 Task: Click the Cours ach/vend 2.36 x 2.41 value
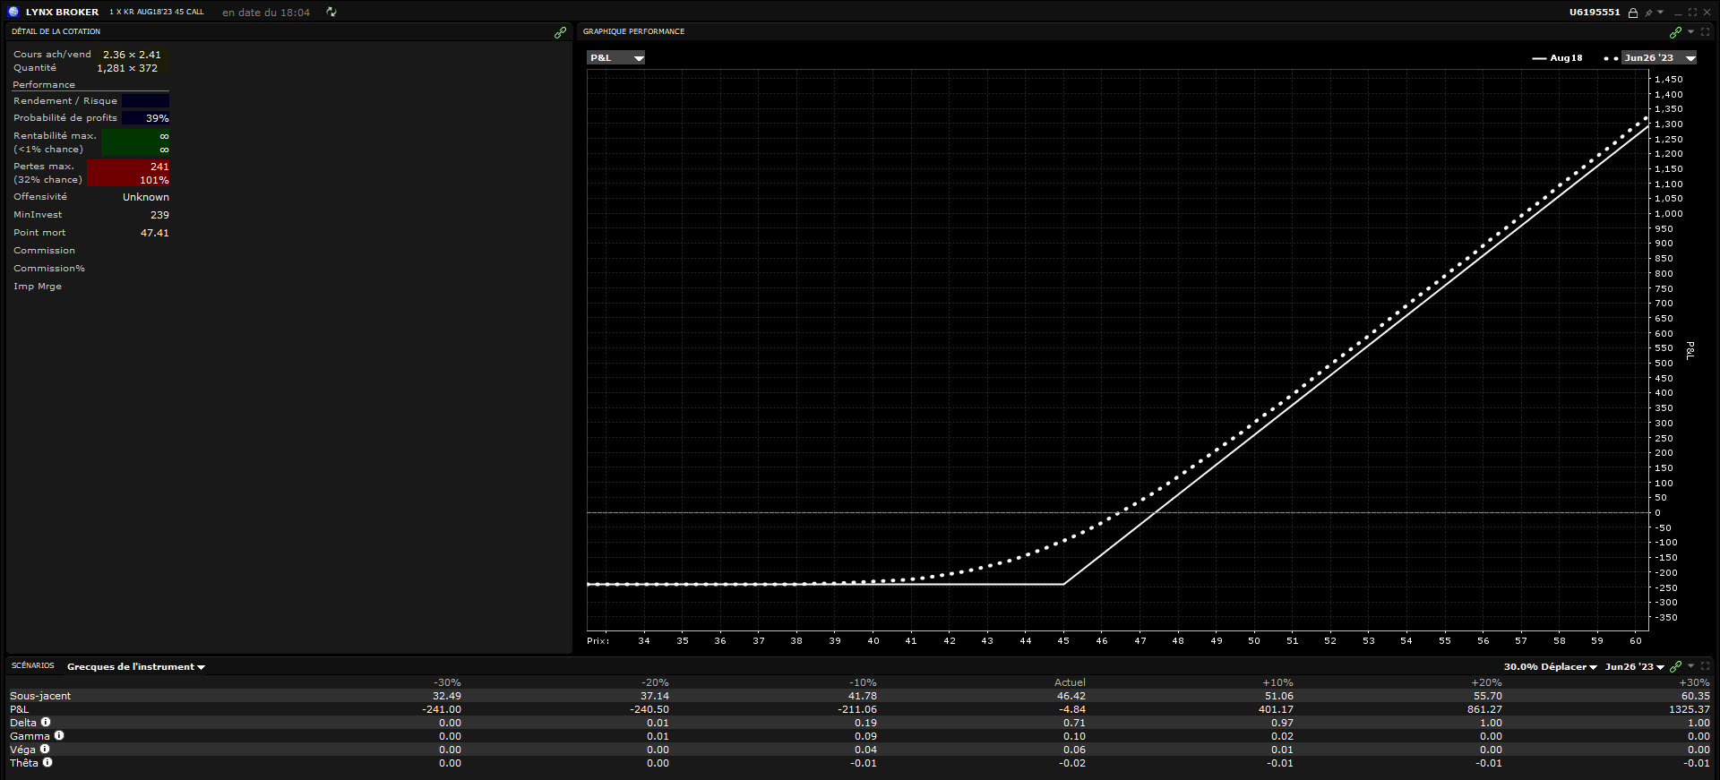pyautogui.click(x=132, y=55)
